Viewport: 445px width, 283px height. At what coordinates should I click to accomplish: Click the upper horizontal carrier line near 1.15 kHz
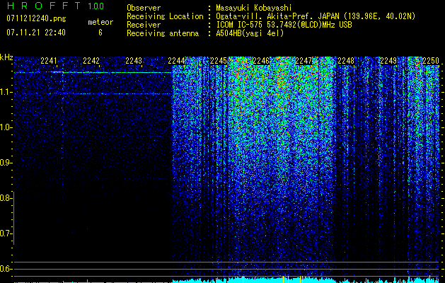click(93, 72)
